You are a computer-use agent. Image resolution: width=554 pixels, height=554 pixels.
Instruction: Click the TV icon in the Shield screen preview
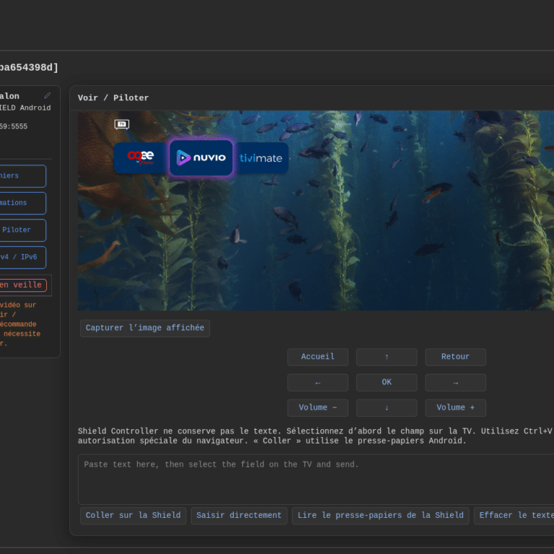122,124
